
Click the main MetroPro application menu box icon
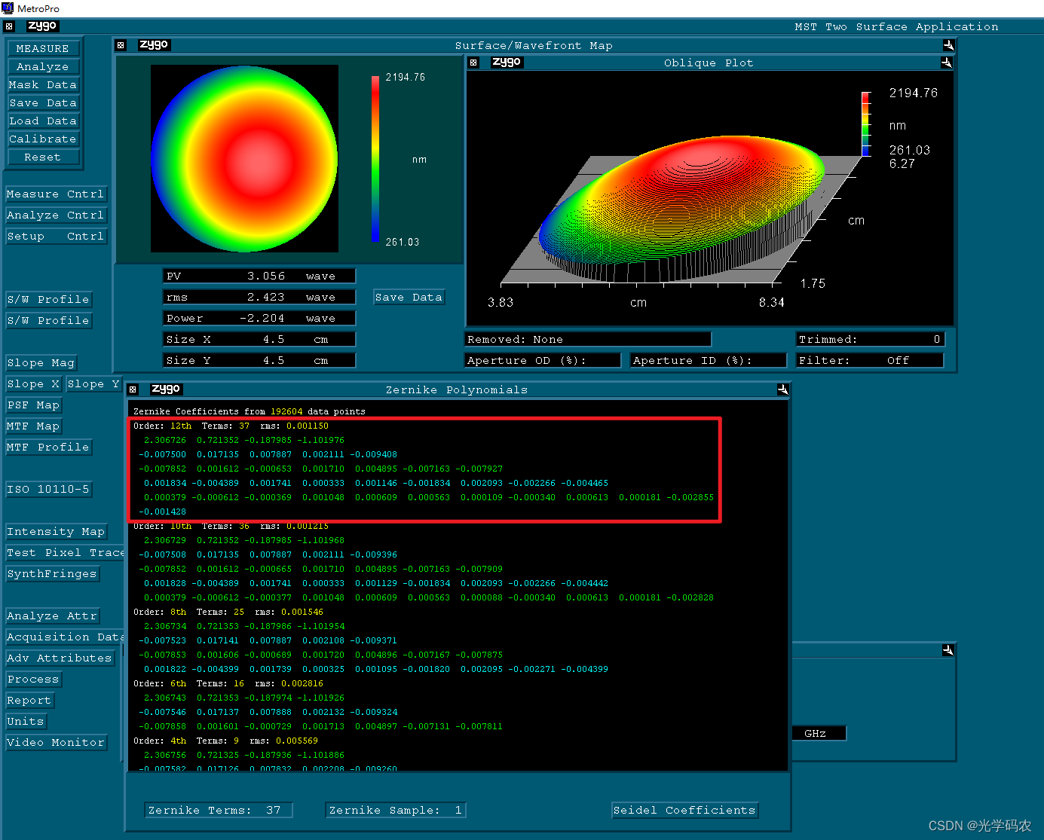coord(9,26)
